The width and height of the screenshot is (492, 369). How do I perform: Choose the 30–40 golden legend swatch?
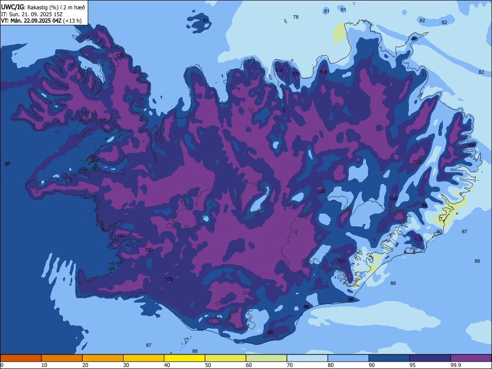pyautogui.click(x=143, y=358)
